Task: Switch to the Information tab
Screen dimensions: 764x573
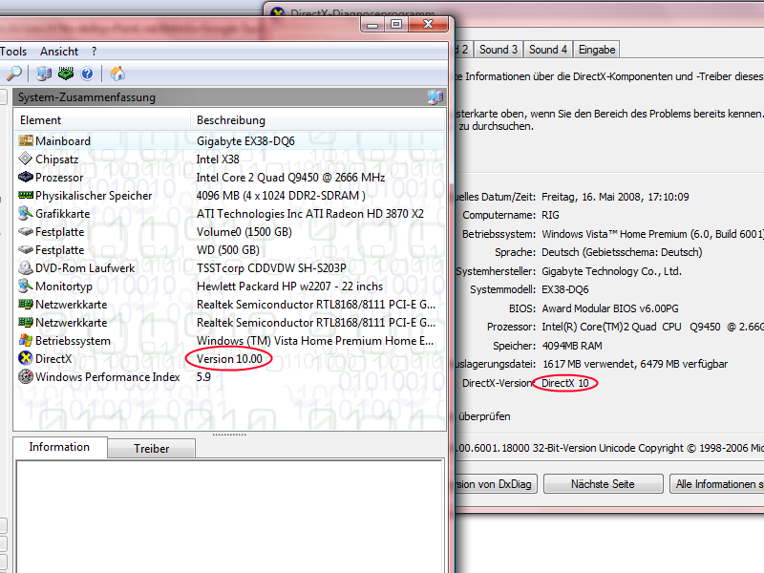Action: click(x=59, y=447)
